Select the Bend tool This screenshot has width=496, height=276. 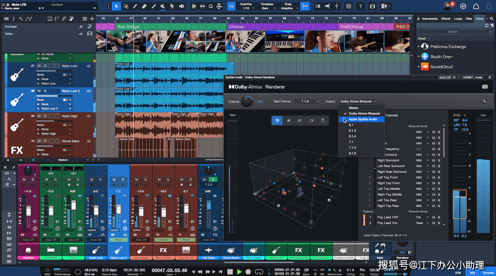pos(172,6)
